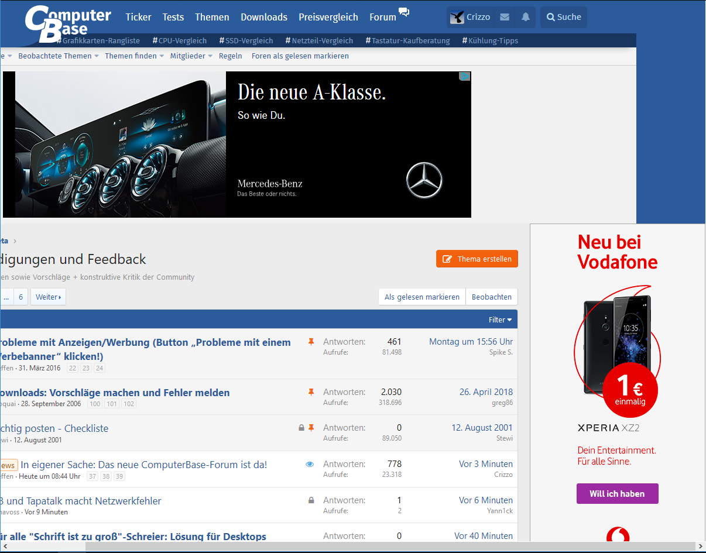Click the pin icon on Checkliste thread

pos(311,428)
